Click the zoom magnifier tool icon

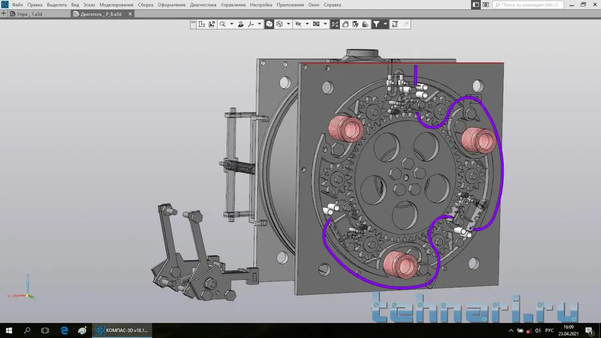[223, 24]
